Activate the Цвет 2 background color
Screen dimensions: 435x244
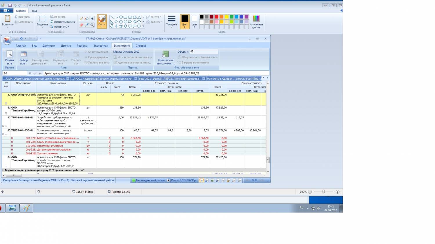[194, 22]
